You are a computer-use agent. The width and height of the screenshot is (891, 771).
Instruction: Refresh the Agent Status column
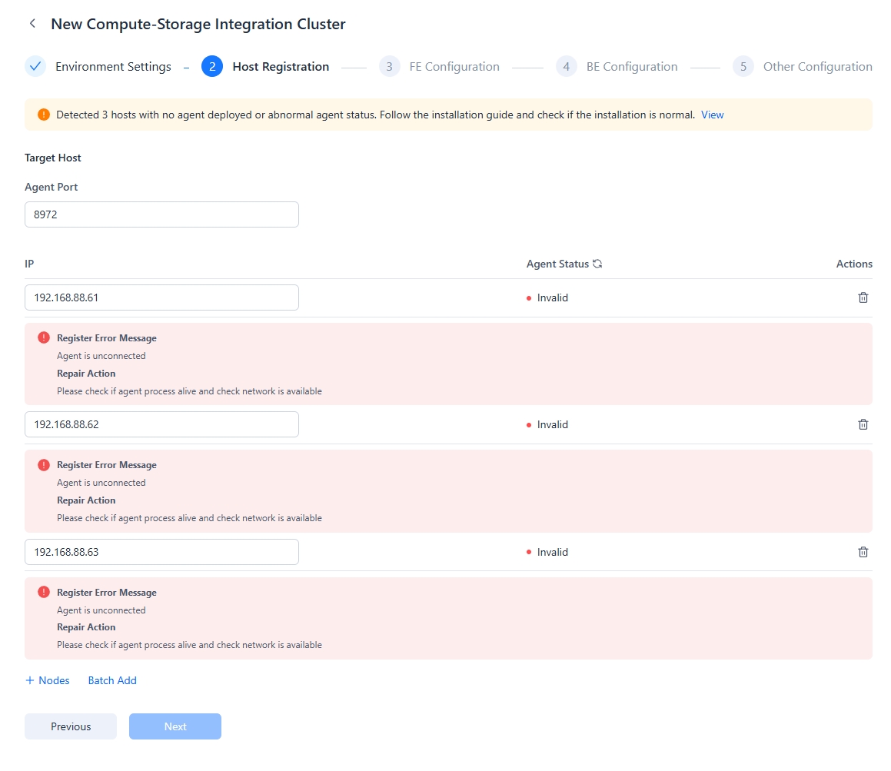(x=597, y=264)
